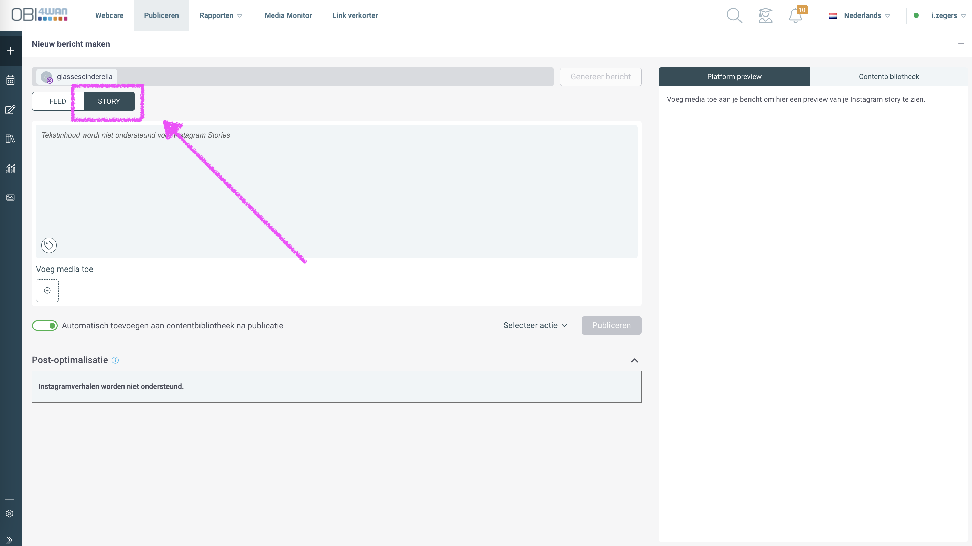Open the academy graduation cap icon

click(x=765, y=15)
